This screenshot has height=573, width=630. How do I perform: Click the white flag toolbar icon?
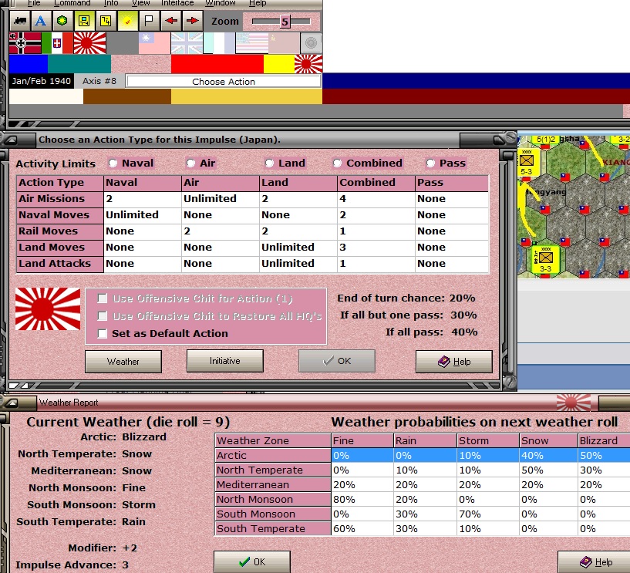(149, 21)
